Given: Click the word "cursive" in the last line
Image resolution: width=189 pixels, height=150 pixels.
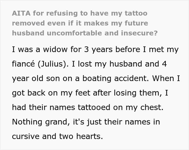Looking at the screenshot, I should (26, 136).
